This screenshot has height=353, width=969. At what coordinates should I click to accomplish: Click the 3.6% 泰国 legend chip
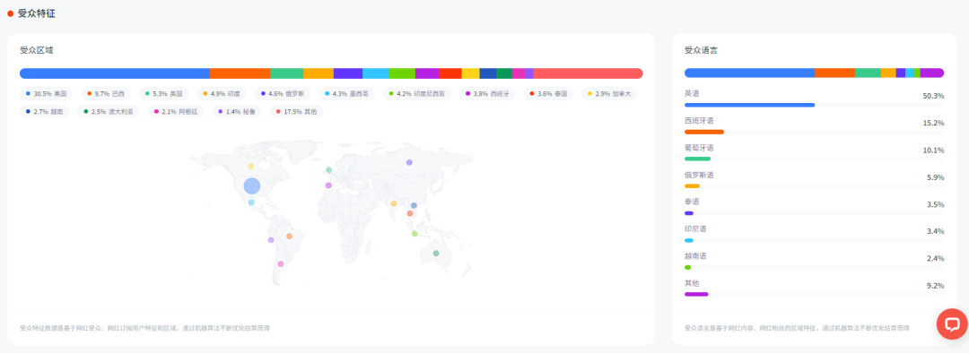tap(547, 94)
